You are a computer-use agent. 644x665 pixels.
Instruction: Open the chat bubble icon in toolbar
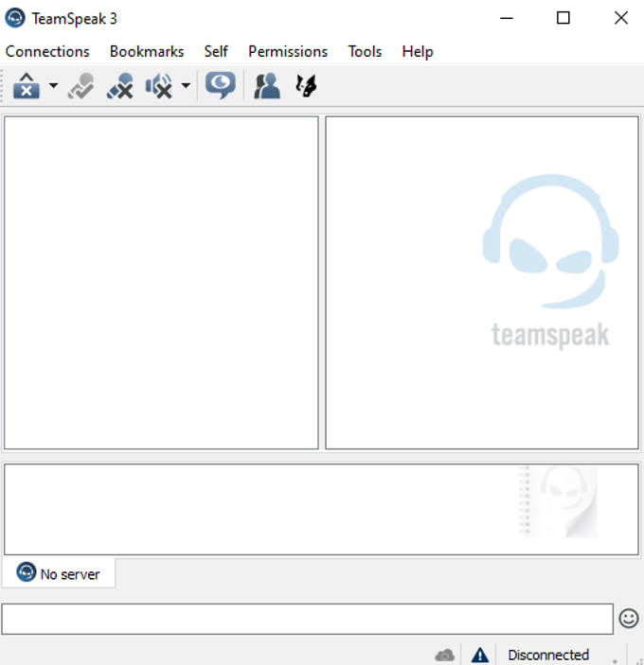pos(221,86)
